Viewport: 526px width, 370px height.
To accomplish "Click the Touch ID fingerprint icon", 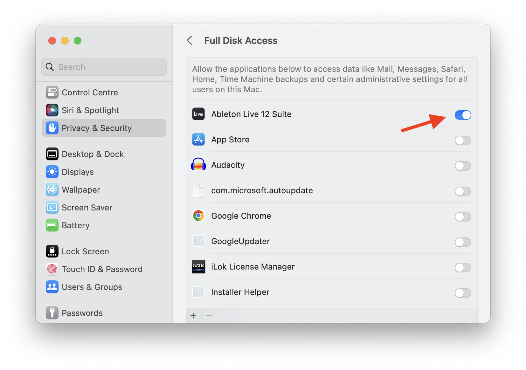I will click(x=52, y=269).
